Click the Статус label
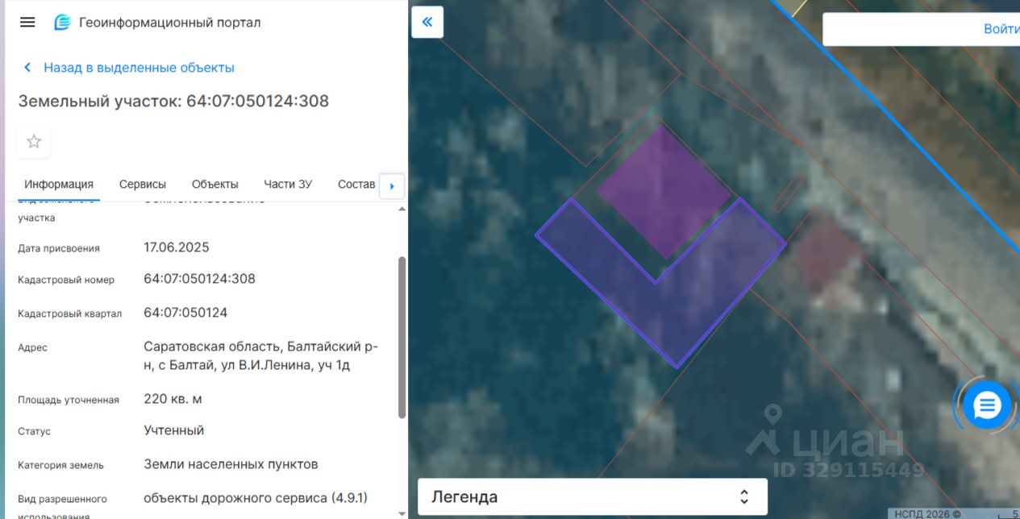1020x519 pixels. pyautogui.click(x=34, y=431)
